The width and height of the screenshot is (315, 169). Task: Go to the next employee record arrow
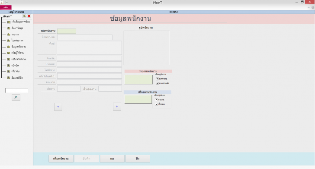click(117, 107)
